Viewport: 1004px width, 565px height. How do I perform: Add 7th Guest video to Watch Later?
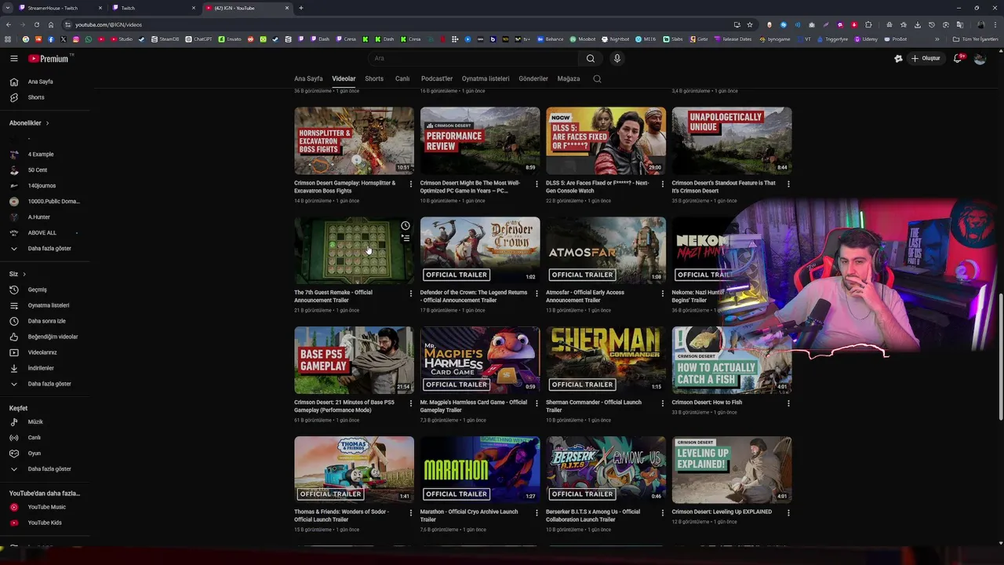click(x=406, y=226)
